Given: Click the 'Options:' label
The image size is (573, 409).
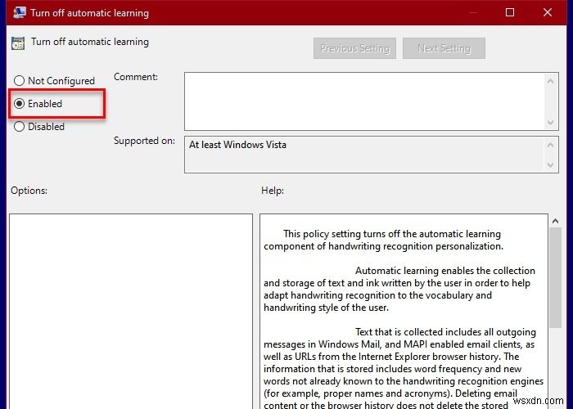Looking at the screenshot, I should coord(29,191).
